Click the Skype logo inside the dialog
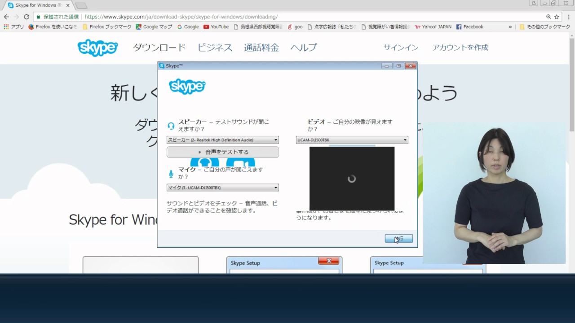This screenshot has width=575, height=323. (x=187, y=86)
